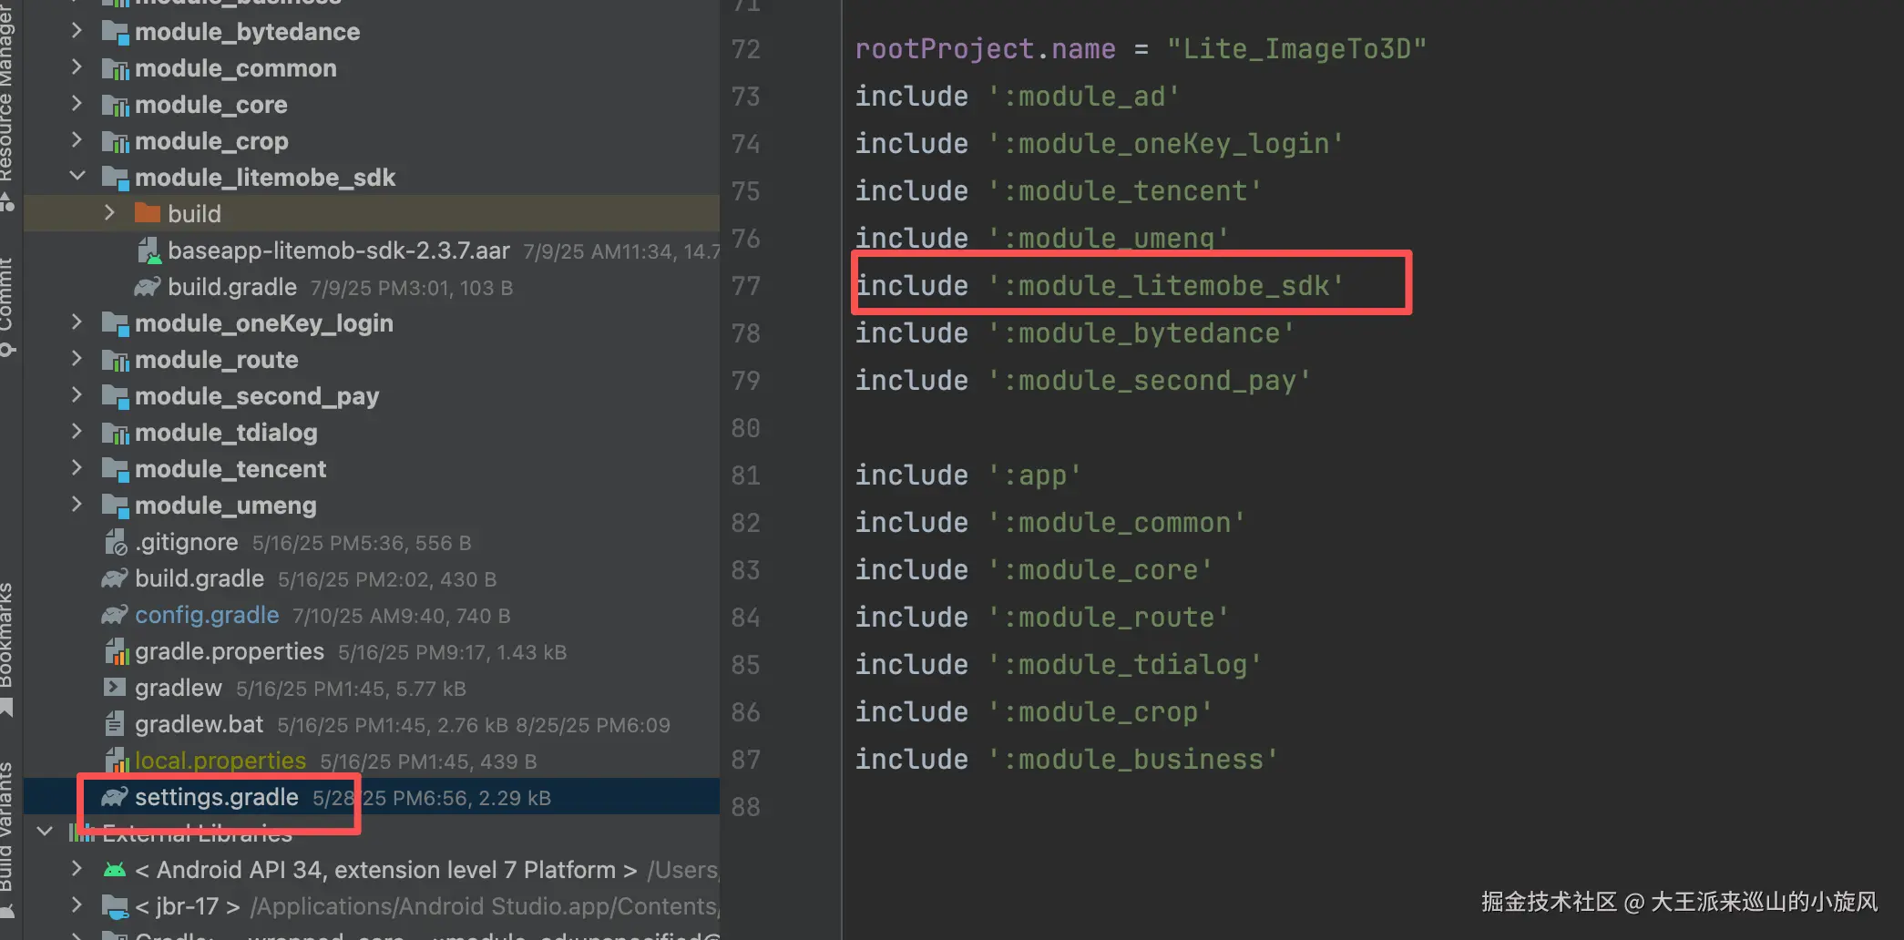This screenshot has height=940, width=1904.
Task: Expand the module_oneKey_login folder
Action: (x=77, y=322)
